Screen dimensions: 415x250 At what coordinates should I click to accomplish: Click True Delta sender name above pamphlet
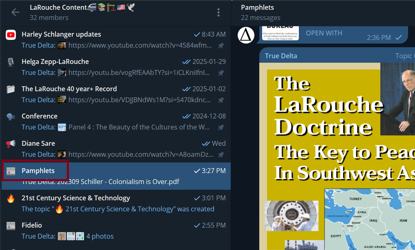click(281, 56)
